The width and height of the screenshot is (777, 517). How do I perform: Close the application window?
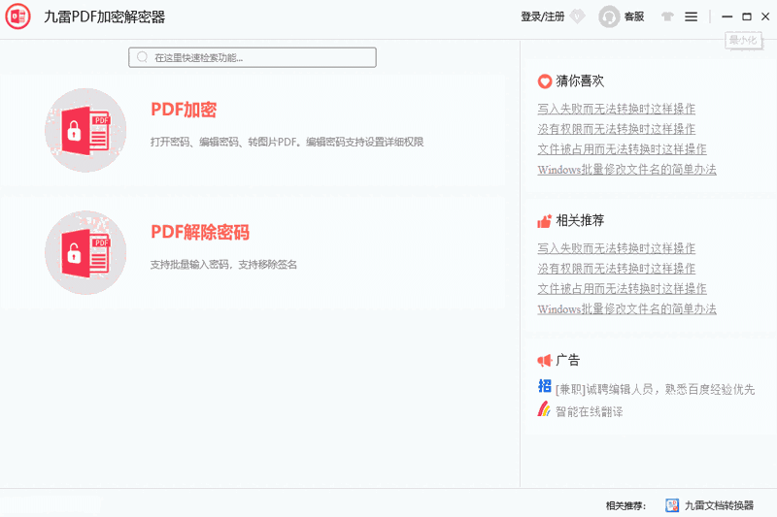pos(765,16)
